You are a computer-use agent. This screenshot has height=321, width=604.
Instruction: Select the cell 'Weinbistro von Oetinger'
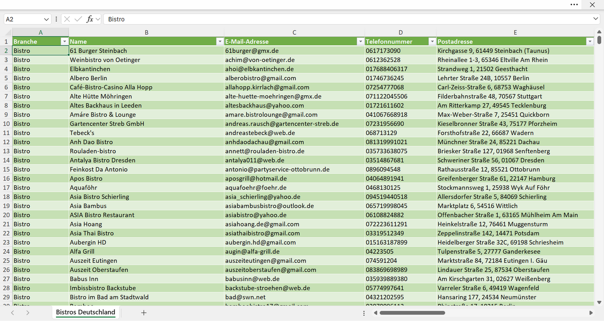(146, 60)
